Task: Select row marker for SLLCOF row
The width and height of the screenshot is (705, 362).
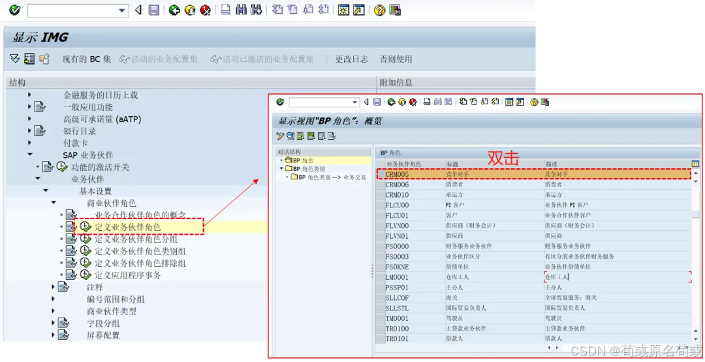Action: coord(381,298)
